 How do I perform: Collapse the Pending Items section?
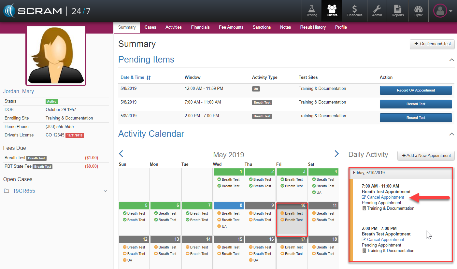pyautogui.click(x=451, y=60)
